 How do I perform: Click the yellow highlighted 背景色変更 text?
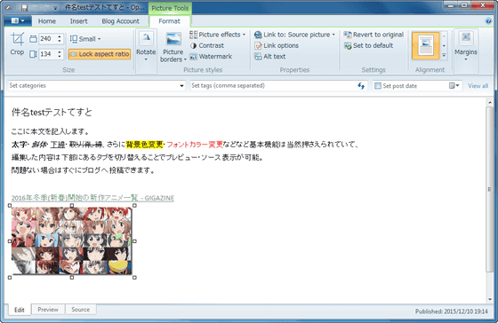pyautogui.click(x=144, y=145)
